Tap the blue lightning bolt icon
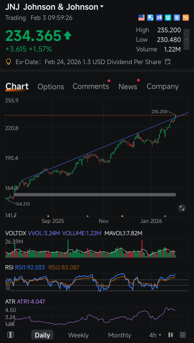This screenshot has height=343, width=194. pyautogui.click(x=150, y=18)
